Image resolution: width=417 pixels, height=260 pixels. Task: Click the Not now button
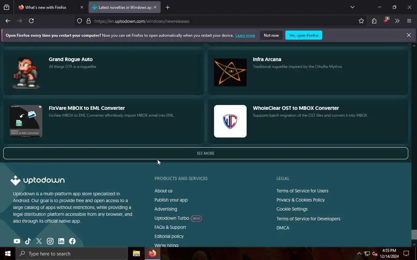[x=271, y=35]
